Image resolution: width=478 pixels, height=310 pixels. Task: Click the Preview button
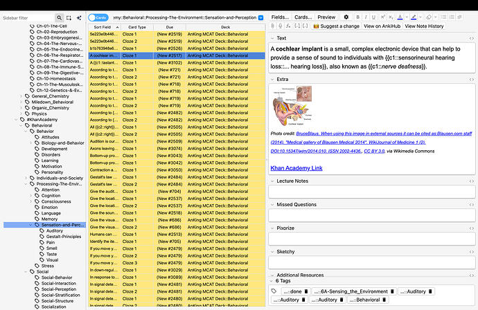(326, 17)
